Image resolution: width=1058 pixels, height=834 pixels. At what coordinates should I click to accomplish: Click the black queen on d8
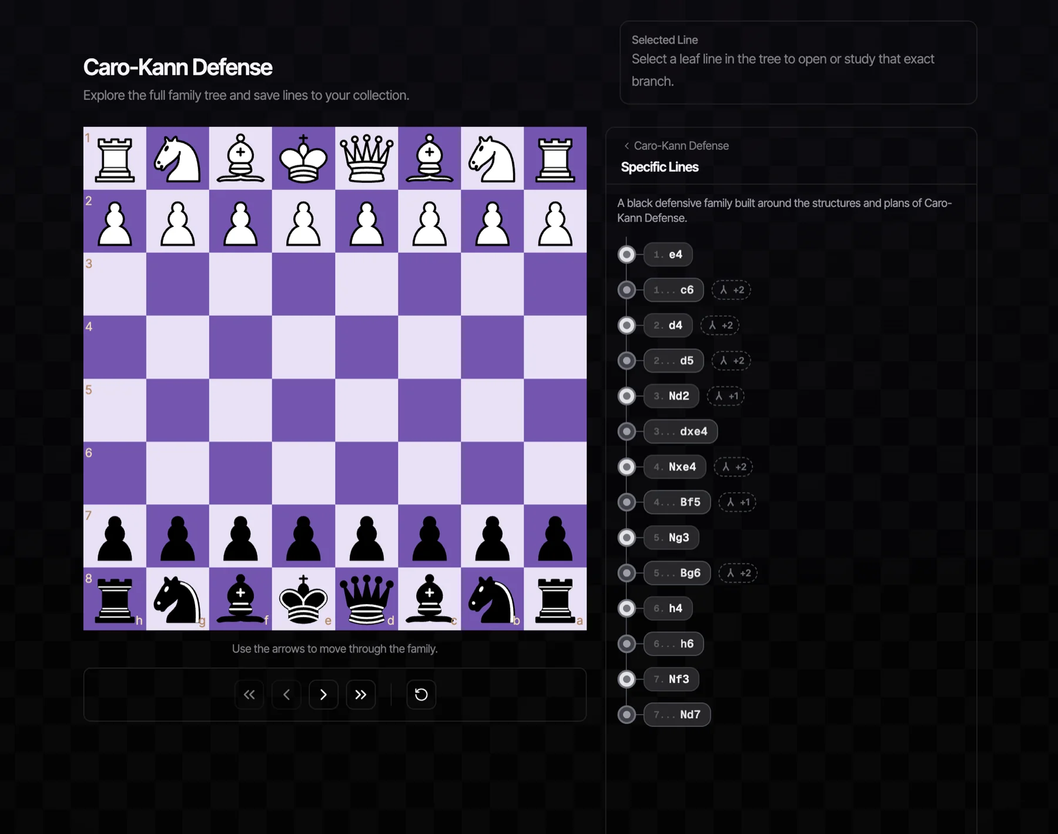click(x=367, y=599)
